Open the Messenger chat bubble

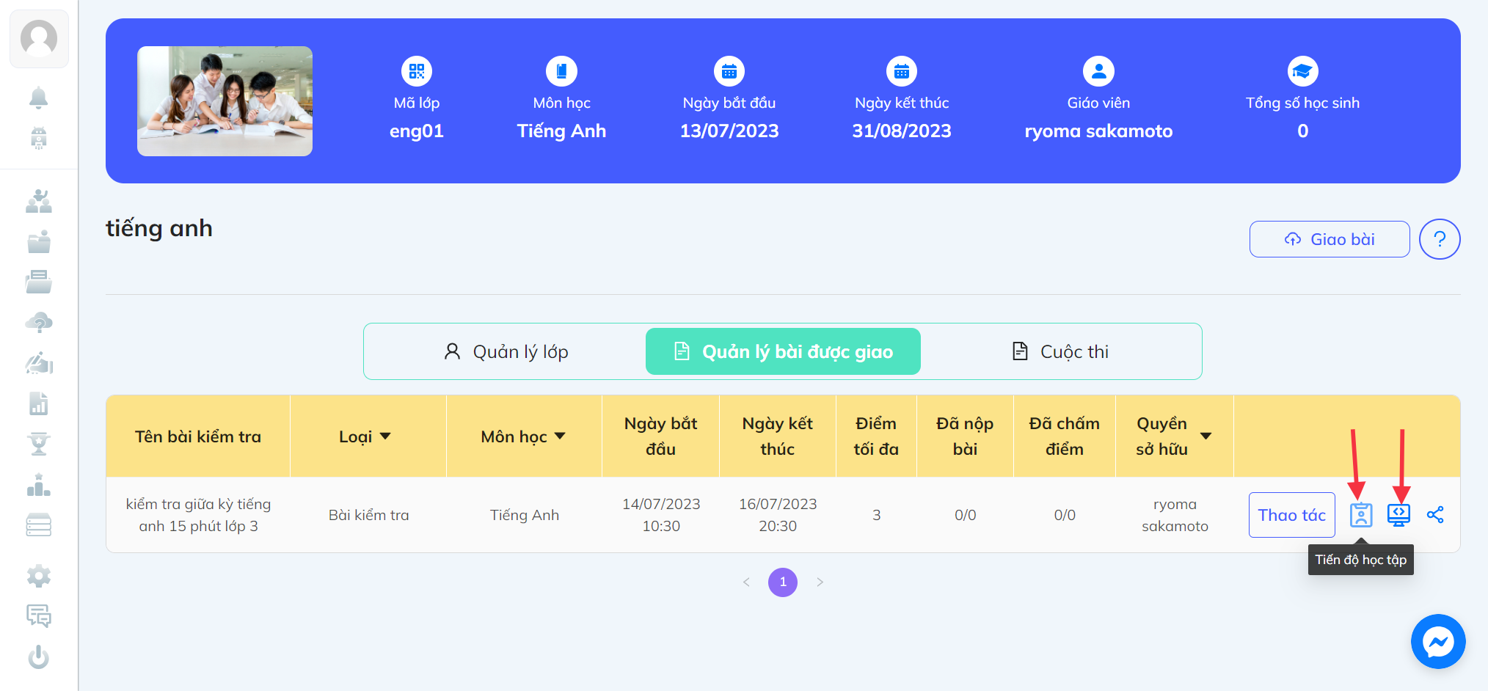click(x=1438, y=642)
